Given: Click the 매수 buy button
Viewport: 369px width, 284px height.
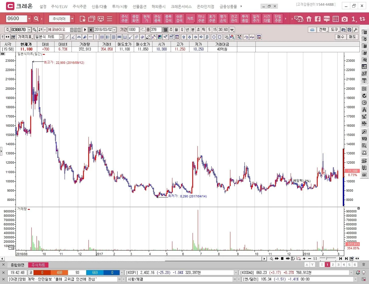Looking at the screenshot, I should 341,37.
